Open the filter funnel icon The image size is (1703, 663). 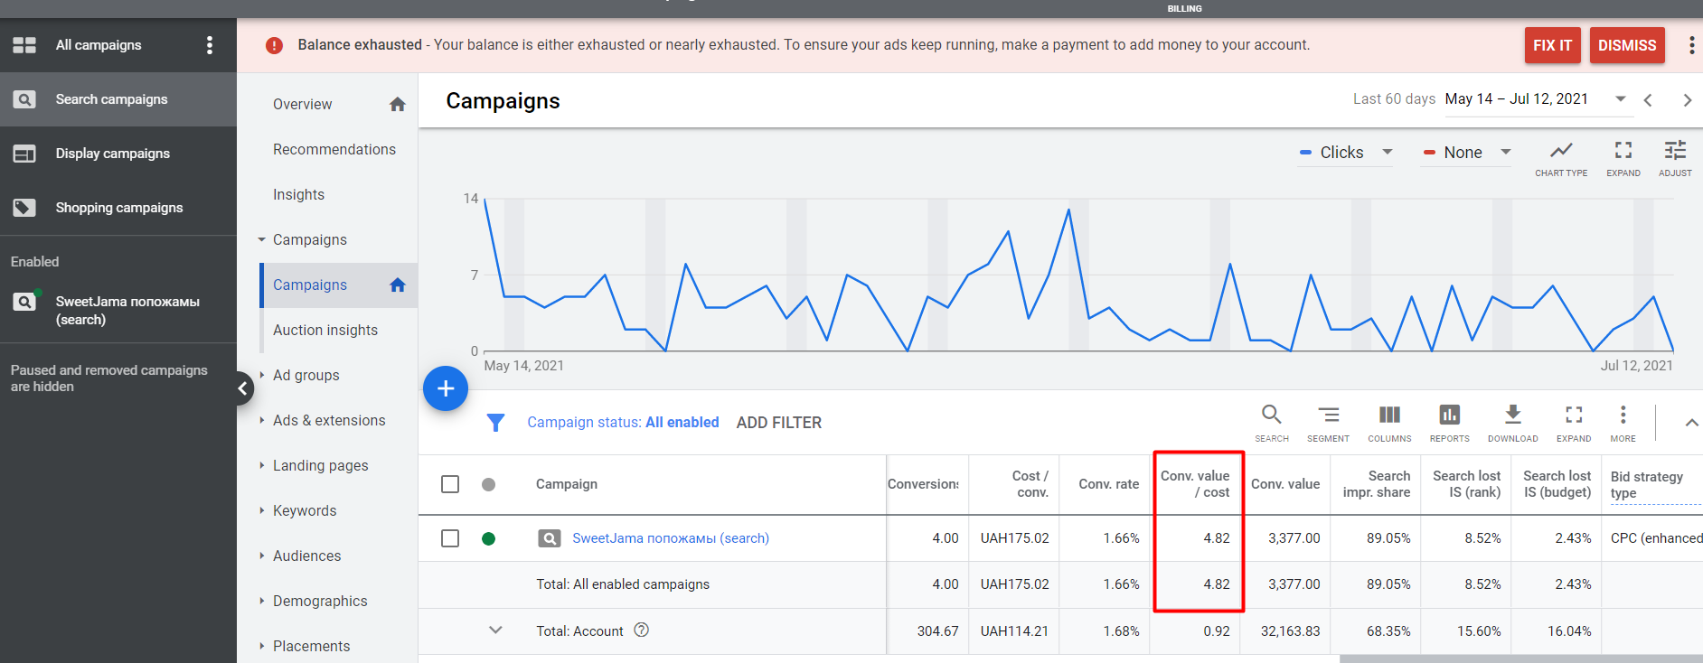coord(495,423)
